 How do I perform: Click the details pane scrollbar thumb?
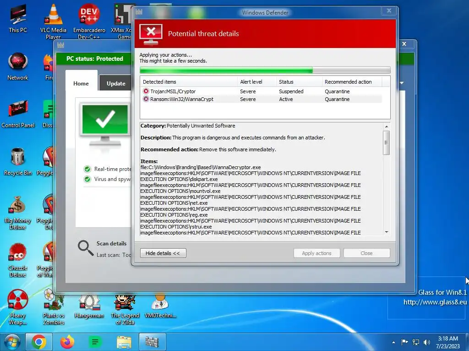[x=387, y=143]
